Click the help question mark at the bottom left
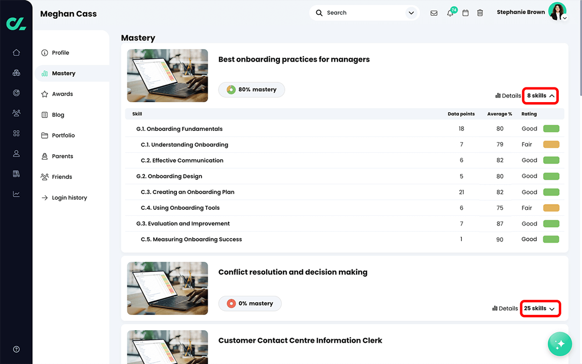 click(16, 349)
